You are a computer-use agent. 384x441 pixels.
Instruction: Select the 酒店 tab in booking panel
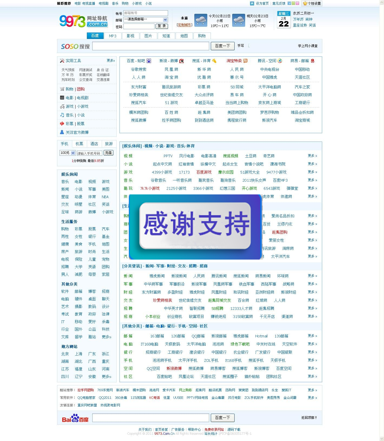(x=94, y=144)
